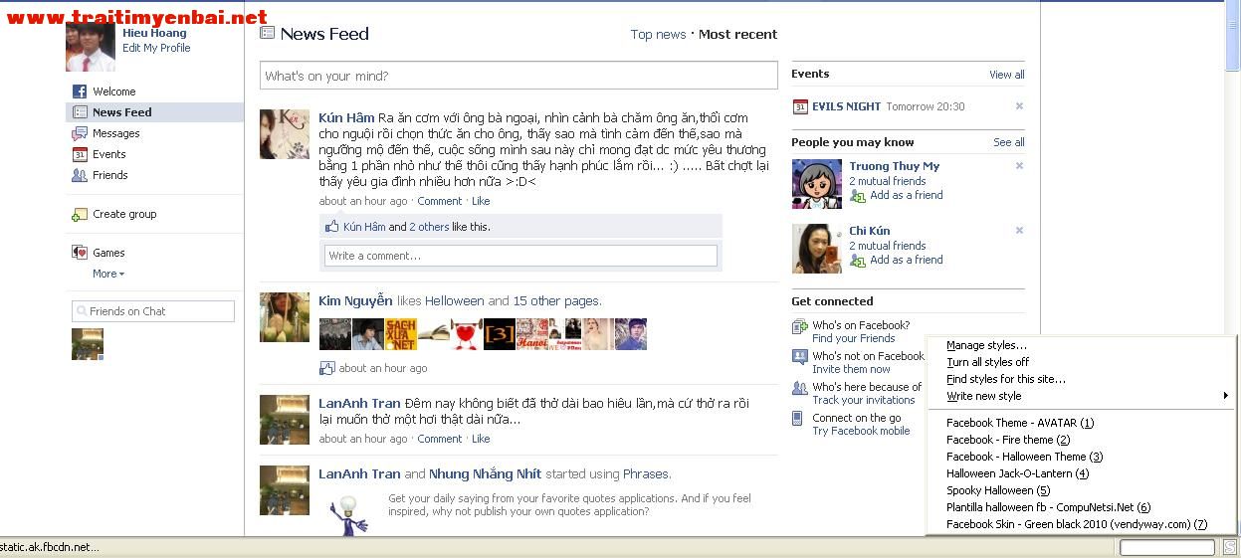Click See all people you may know

1009,142
